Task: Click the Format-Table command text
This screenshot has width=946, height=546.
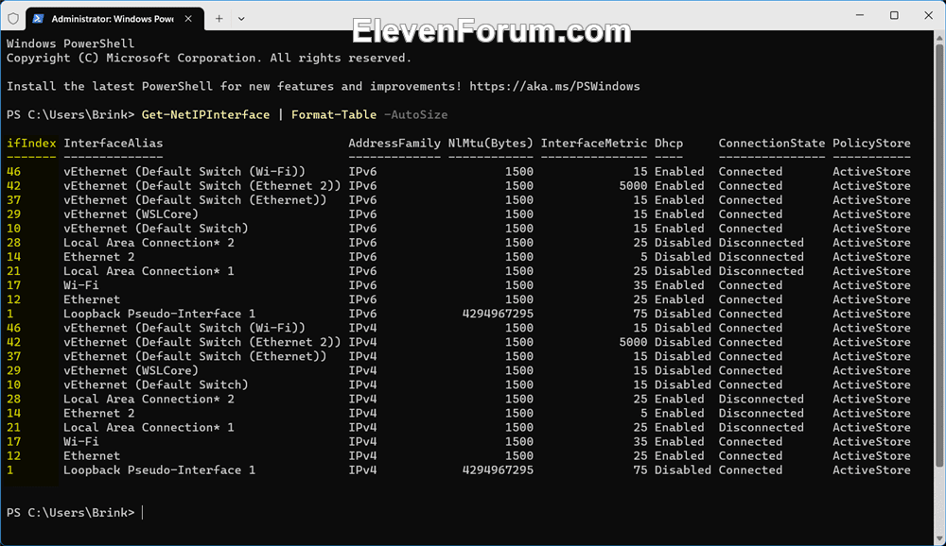Action: coord(334,114)
